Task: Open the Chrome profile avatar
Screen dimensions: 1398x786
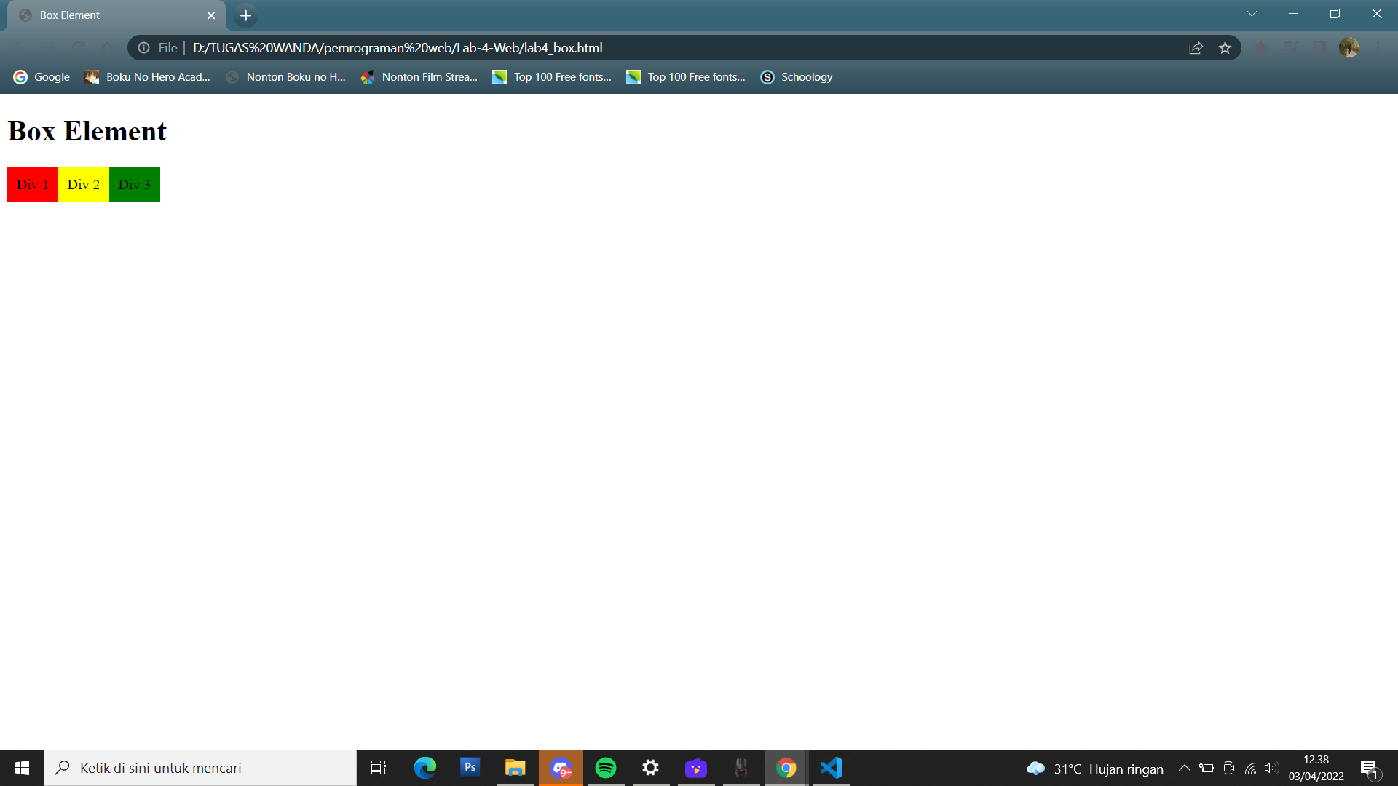Action: (x=1350, y=47)
